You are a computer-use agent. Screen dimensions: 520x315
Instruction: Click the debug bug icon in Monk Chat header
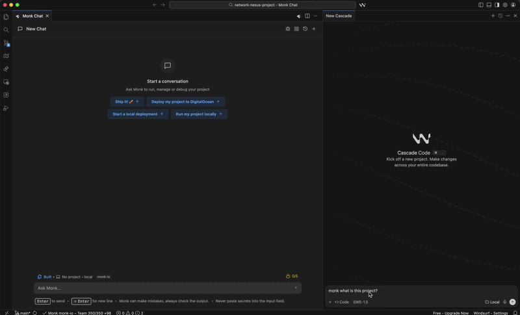288,29
